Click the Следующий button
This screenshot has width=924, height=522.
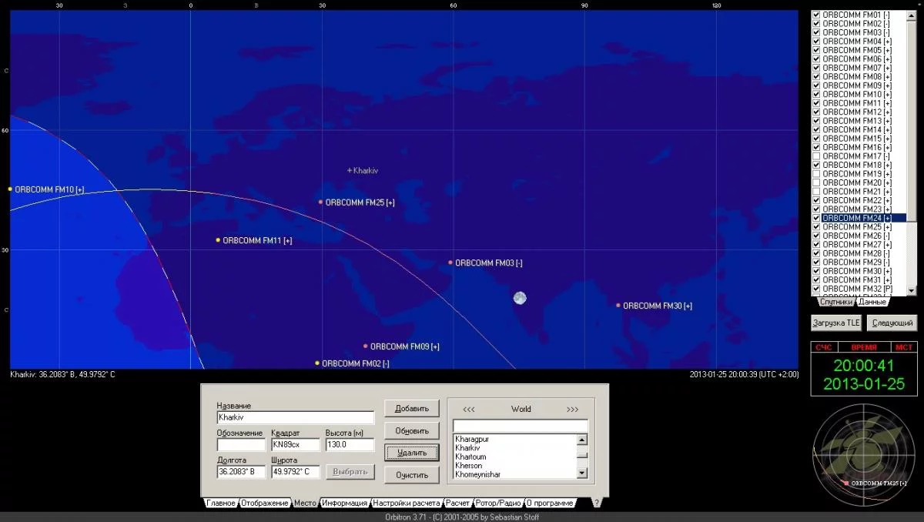[x=892, y=323]
